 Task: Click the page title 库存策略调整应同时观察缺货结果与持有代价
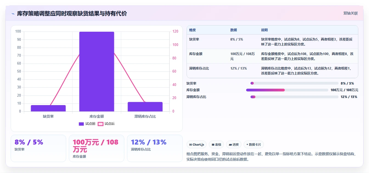pyautogui.click(x=72, y=14)
